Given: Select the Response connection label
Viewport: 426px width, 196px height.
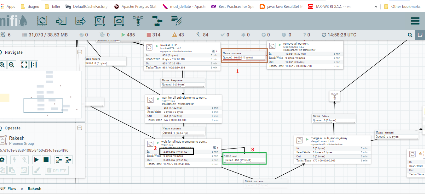Looking at the screenshot, I should [x=183, y=83].
